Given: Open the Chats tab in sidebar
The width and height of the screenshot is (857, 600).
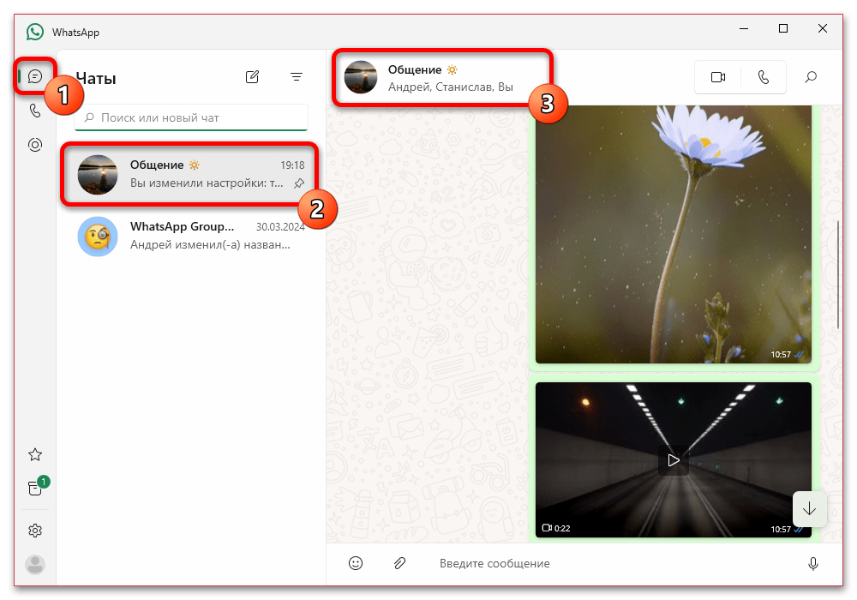Looking at the screenshot, I should [35, 76].
